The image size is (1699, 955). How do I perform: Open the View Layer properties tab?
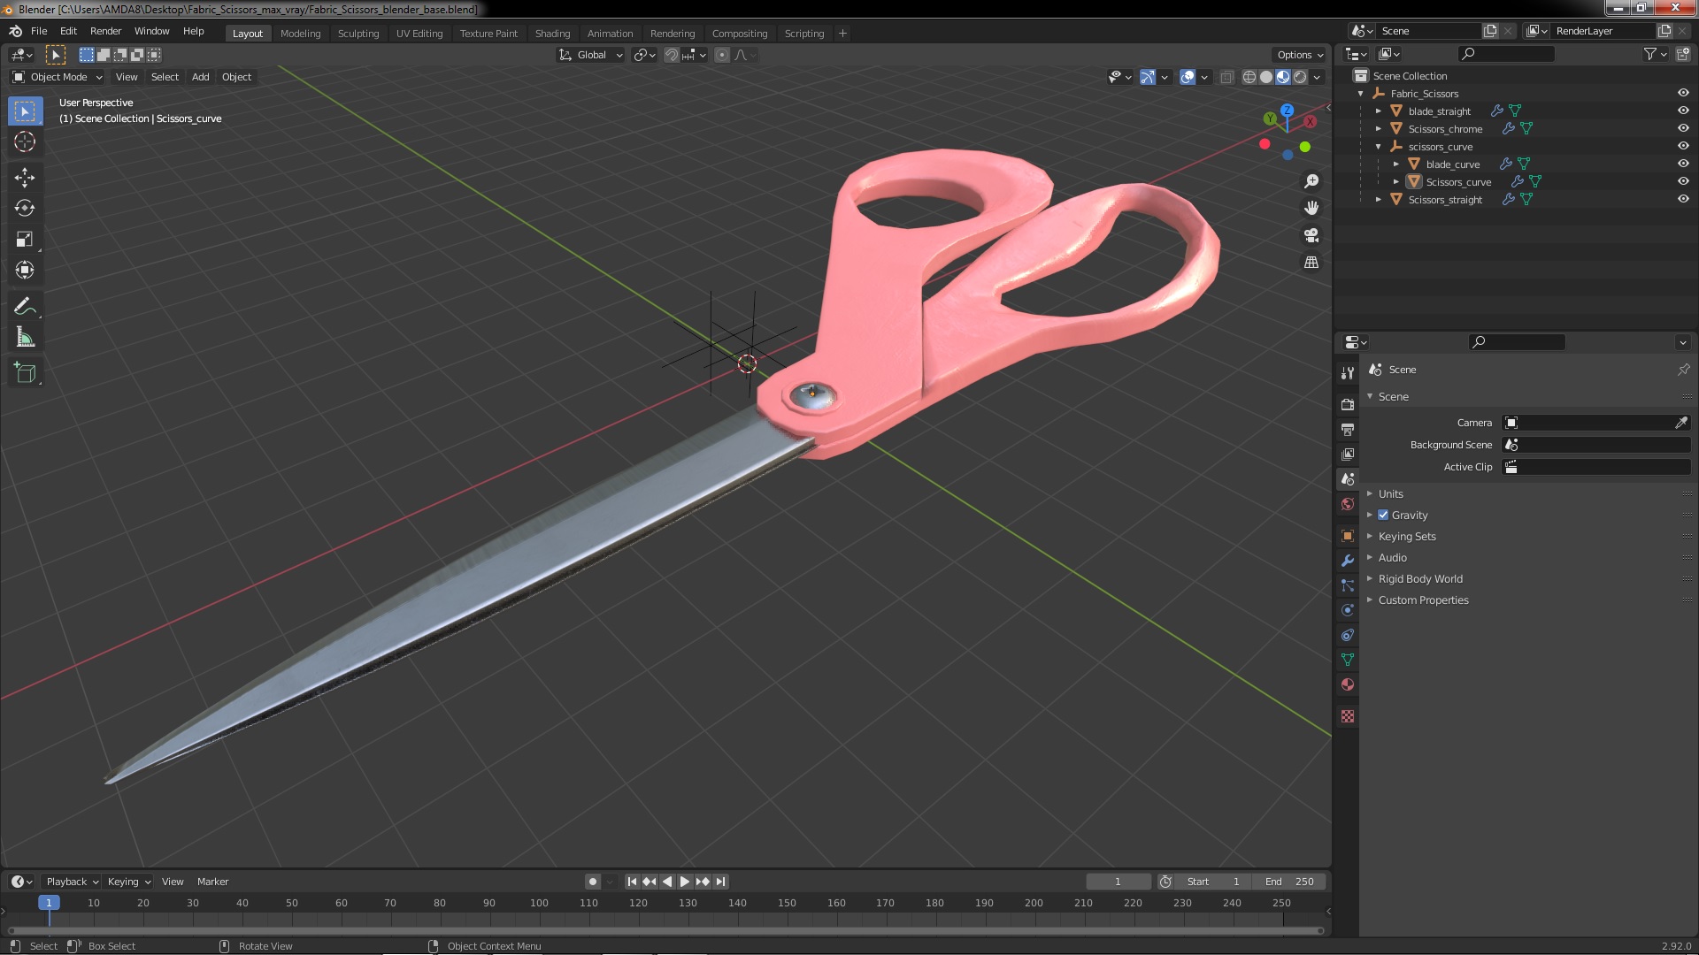click(x=1348, y=454)
